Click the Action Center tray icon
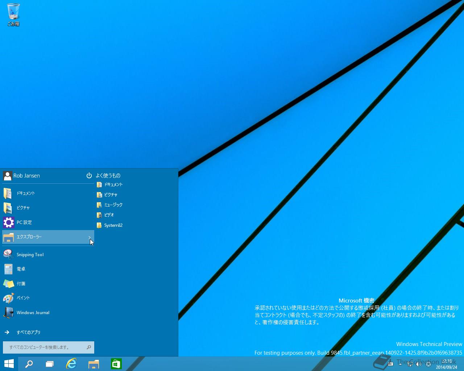The width and height of the screenshot is (464, 371). [x=428, y=364]
